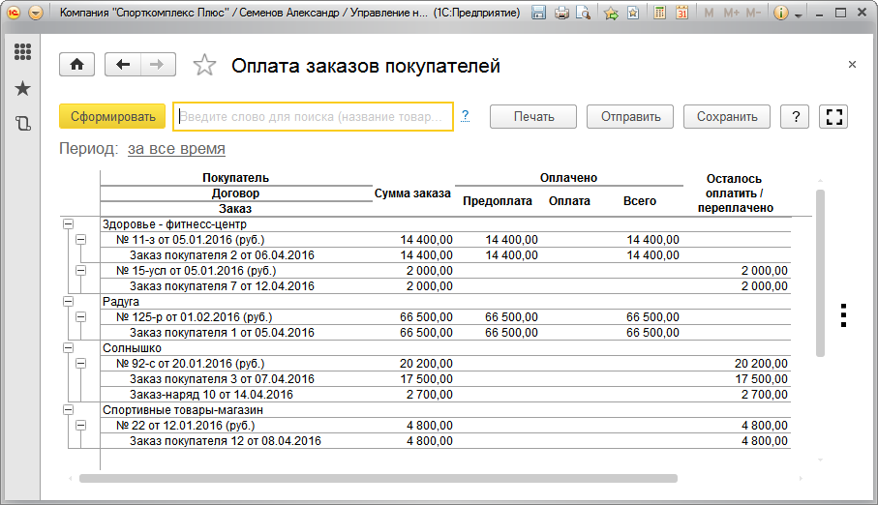Click the M memory button
Screen dimensions: 878x505
709,13
